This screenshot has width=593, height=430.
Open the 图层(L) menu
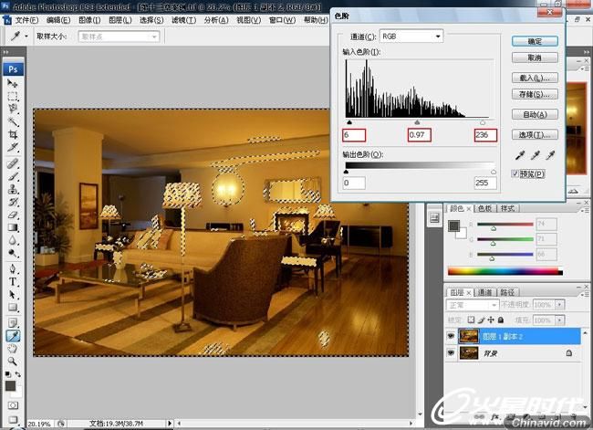pyautogui.click(x=120, y=20)
